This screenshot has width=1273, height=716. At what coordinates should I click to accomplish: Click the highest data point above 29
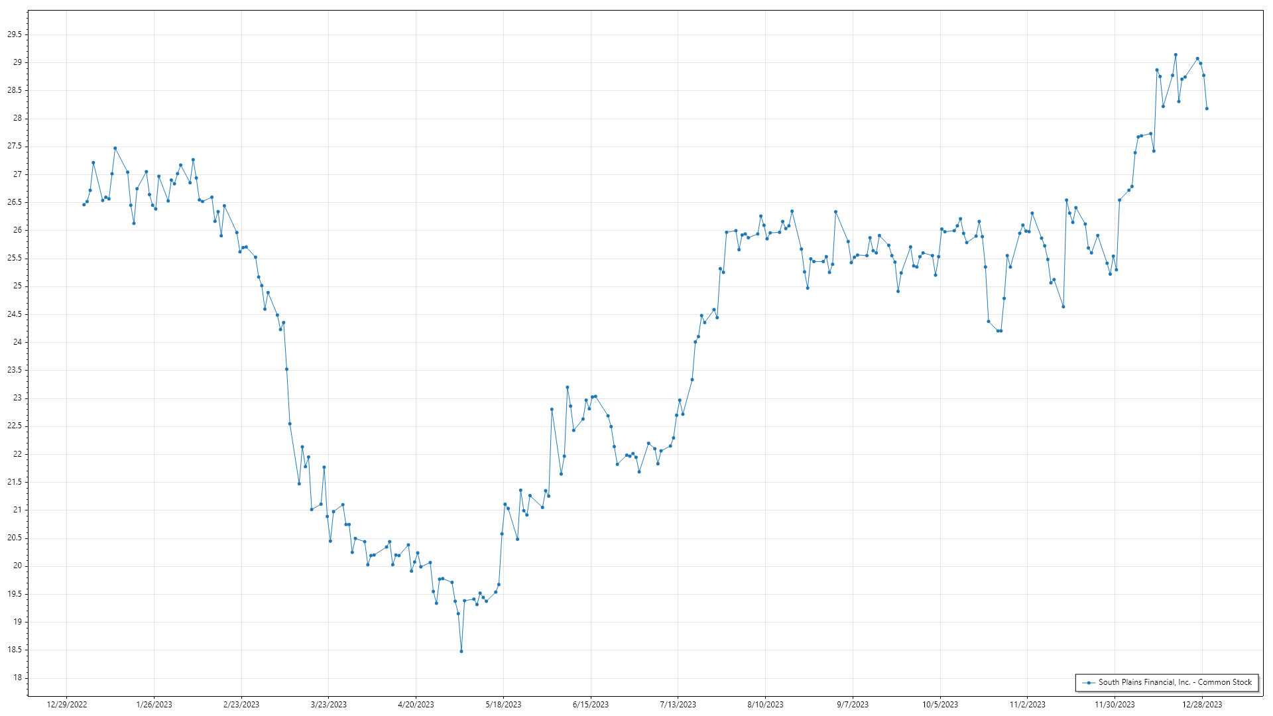(1176, 55)
